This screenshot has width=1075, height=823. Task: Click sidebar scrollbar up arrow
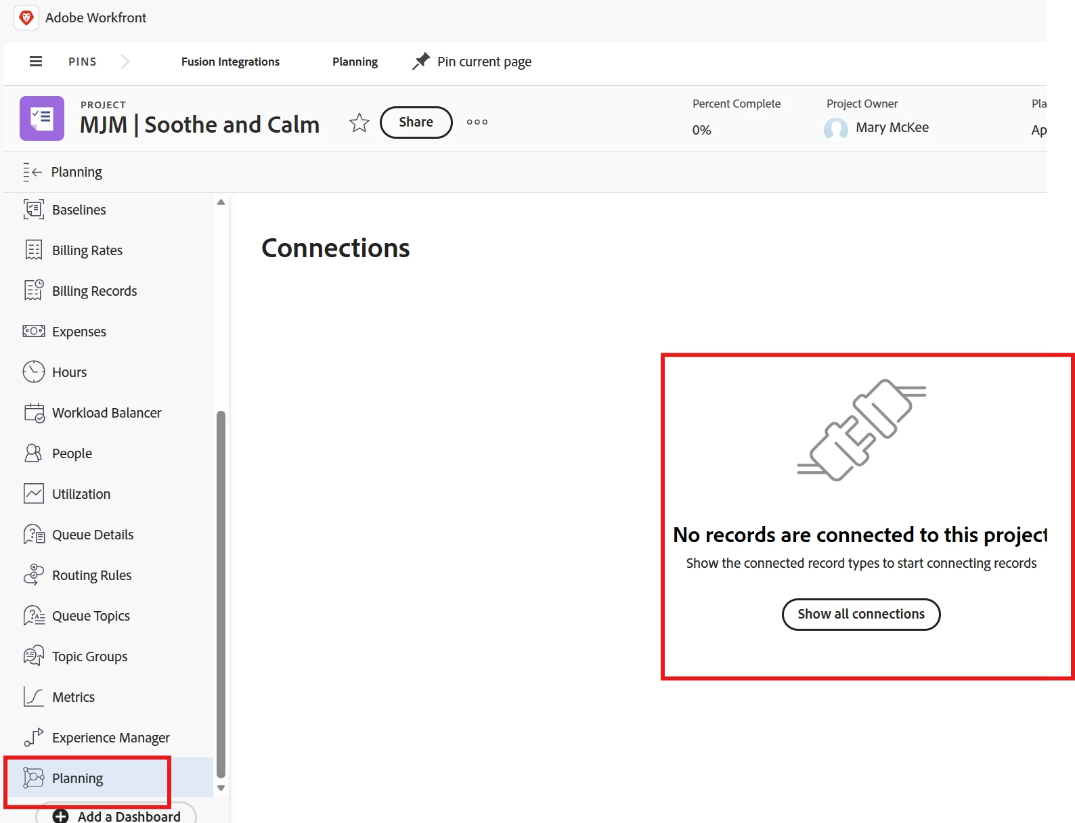(221, 202)
